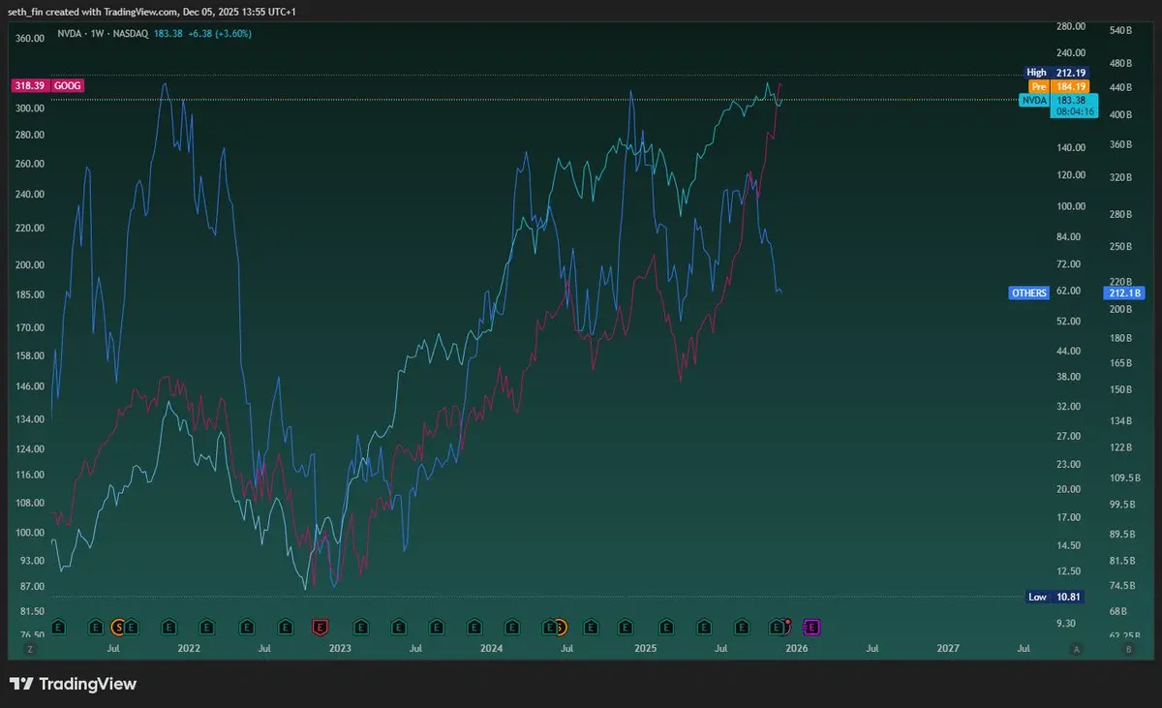Click the 2027 label on the time axis
This screenshot has height=708, width=1162.
pyautogui.click(x=948, y=648)
